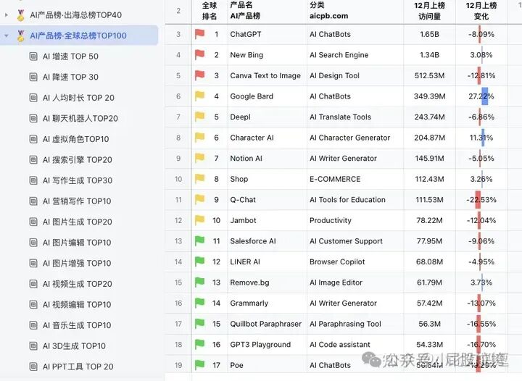Open the AI 降速 TOP 30 sheet
Viewport: 522px width, 381px height.
[70, 77]
